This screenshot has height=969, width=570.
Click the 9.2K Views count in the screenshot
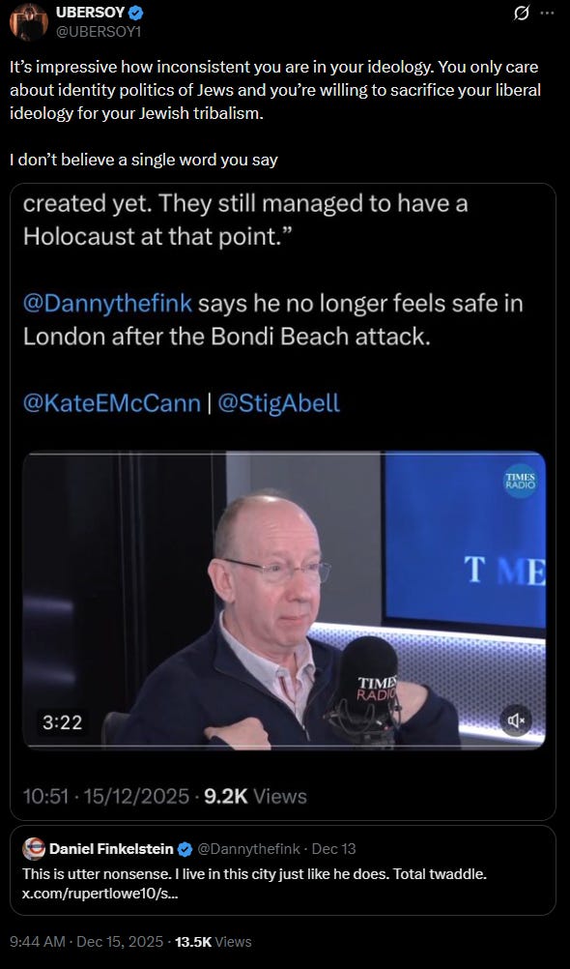[x=255, y=796]
